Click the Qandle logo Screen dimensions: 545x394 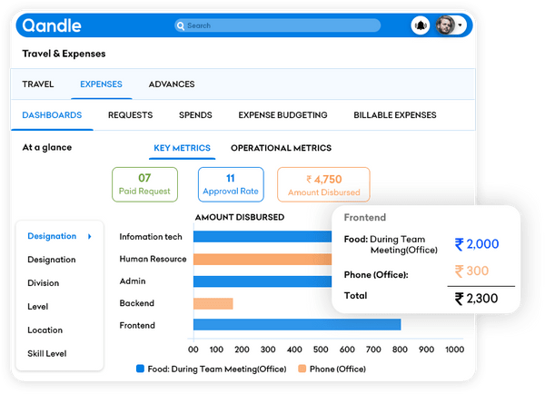pos(52,25)
